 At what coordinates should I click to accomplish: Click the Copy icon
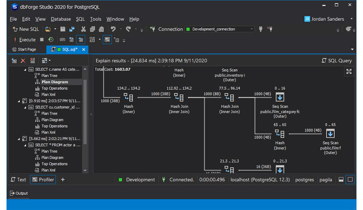point(92,29)
